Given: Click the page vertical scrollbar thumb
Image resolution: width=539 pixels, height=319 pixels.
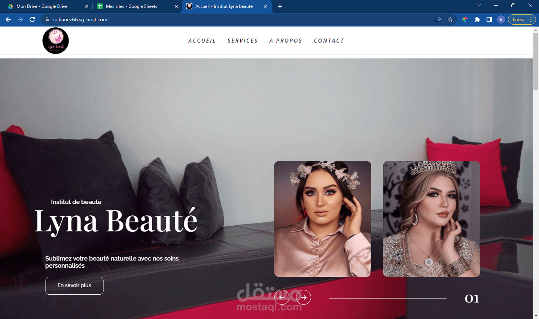Looking at the screenshot, I should point(536,61).
